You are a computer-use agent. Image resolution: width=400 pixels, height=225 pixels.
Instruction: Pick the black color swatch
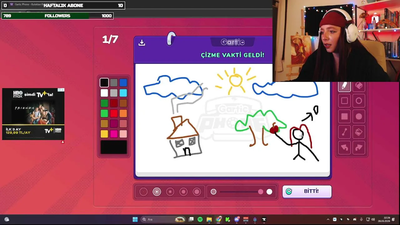[104, 82]
